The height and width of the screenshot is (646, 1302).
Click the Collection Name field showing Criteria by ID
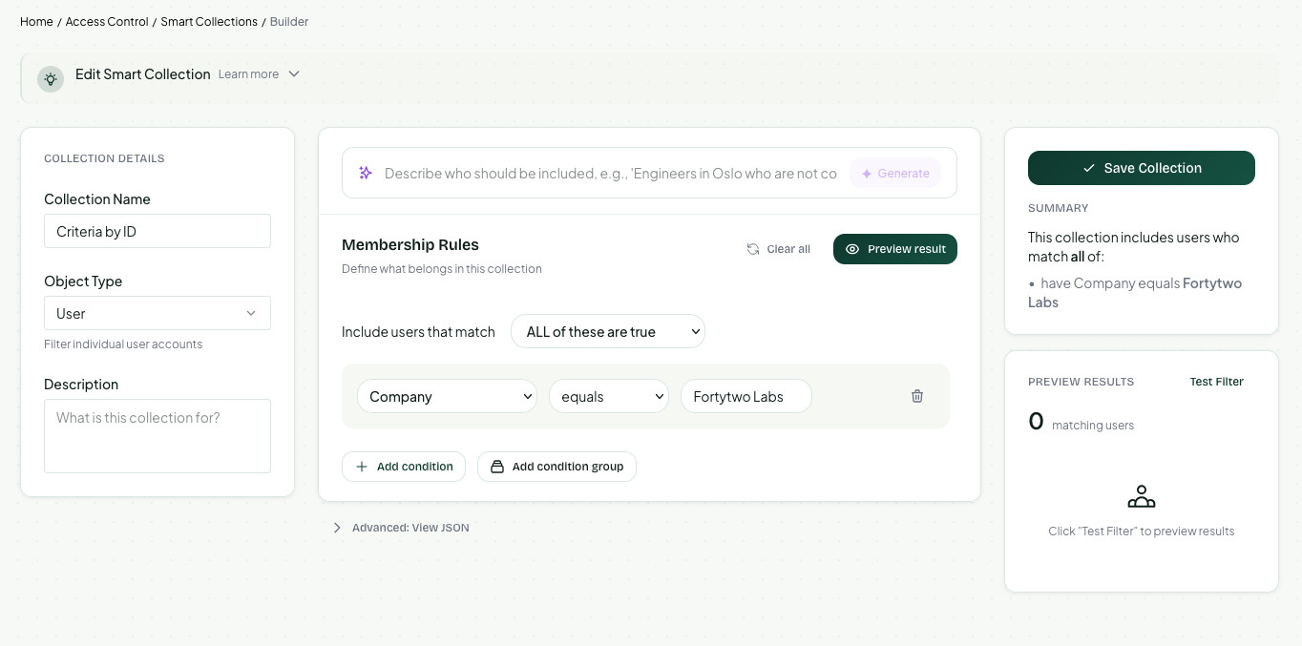pyautogui.click(x=157, y=230)
